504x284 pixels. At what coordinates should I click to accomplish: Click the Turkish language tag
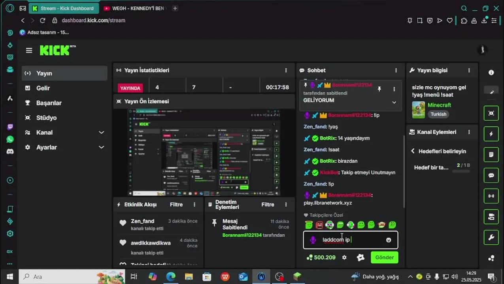coord(438,114)
